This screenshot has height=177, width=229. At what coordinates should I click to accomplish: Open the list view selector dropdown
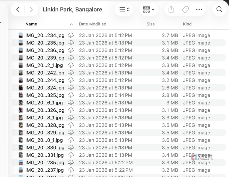pyautogui.click(x=124, y=10)
